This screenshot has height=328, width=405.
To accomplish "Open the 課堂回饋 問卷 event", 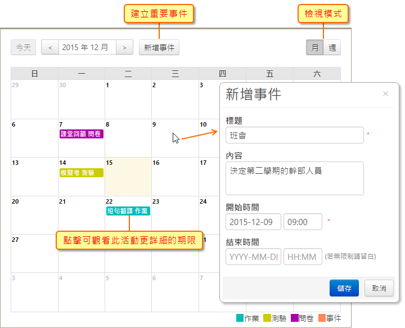I will (82, 134).
